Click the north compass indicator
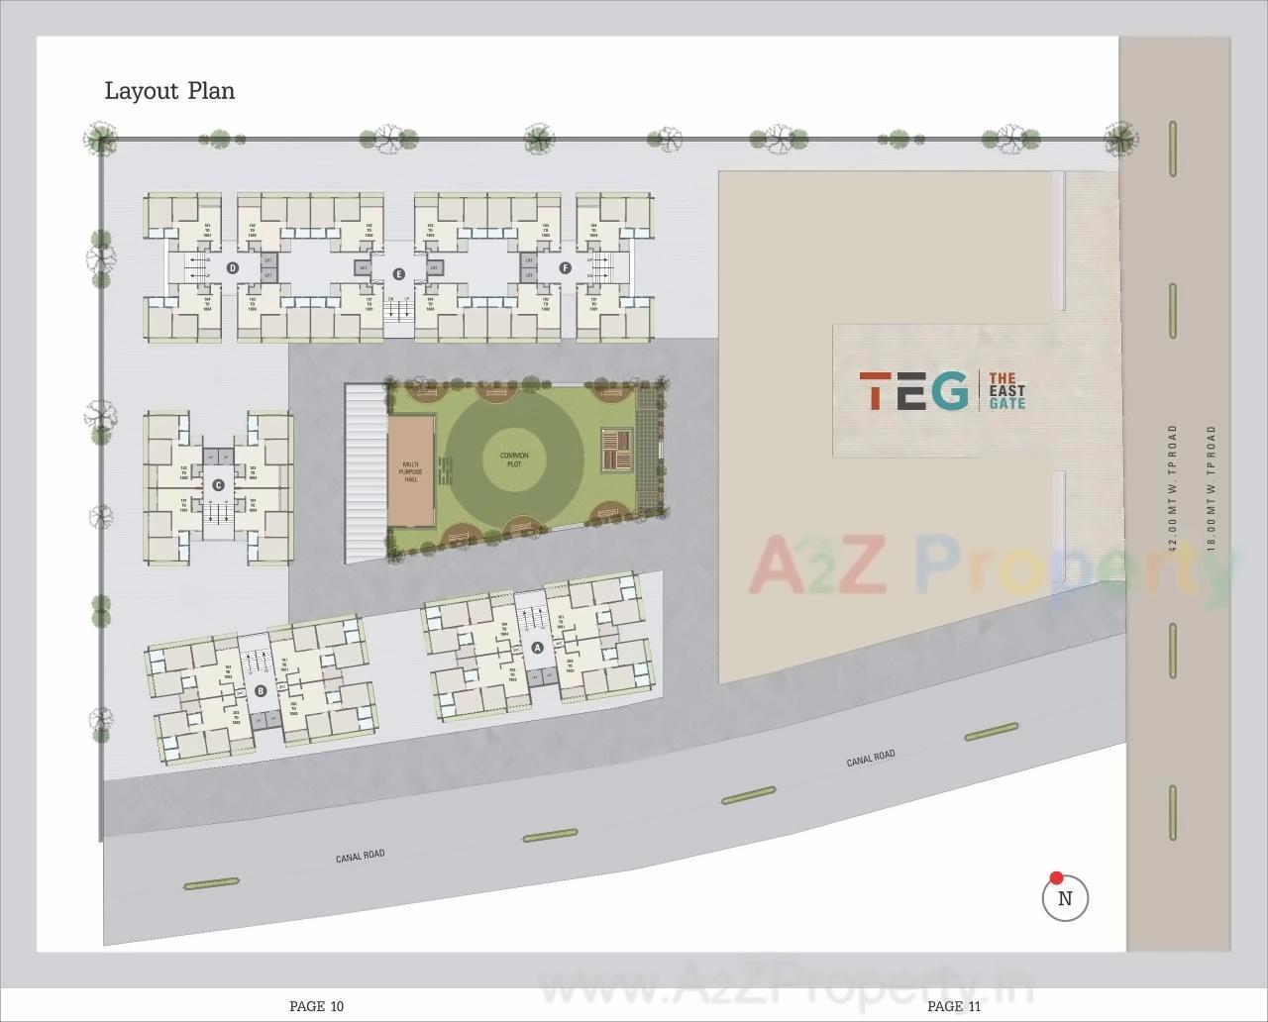The width and height of the screenshot is (1268, 1022). pyautogui.click(x=1066, y=899)
